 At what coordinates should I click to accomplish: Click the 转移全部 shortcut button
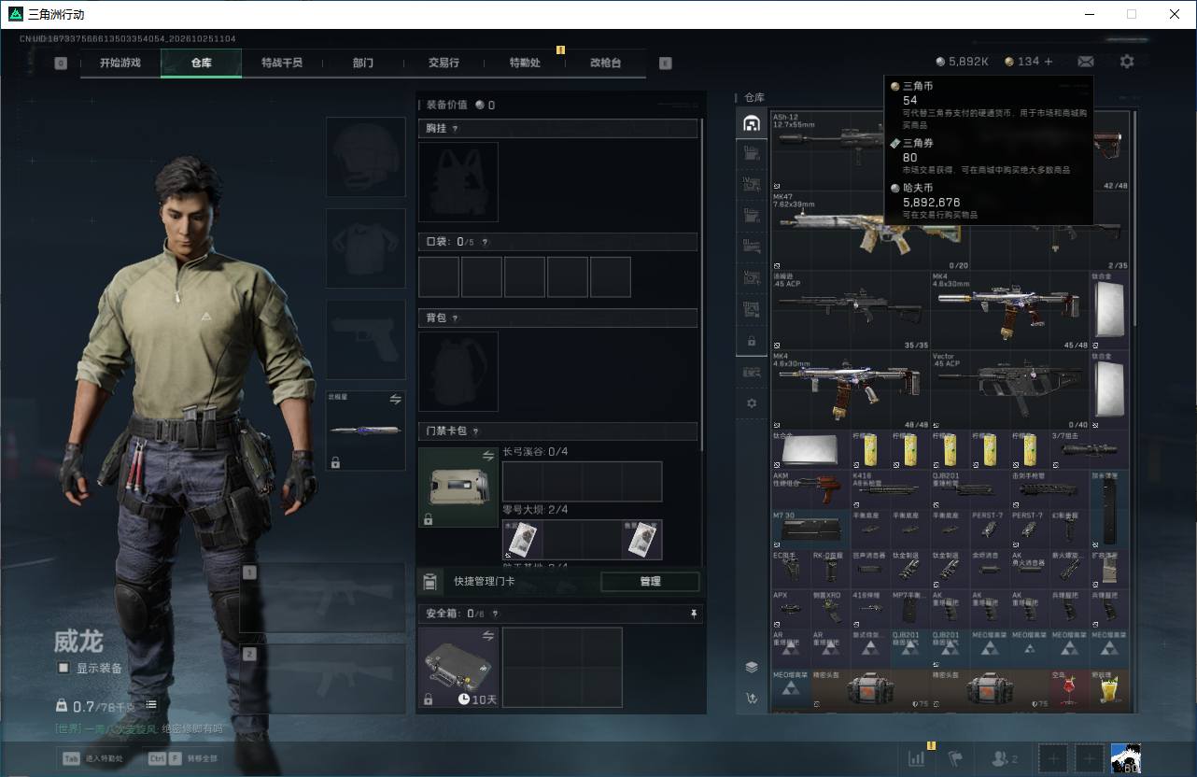tap(184, 758)
